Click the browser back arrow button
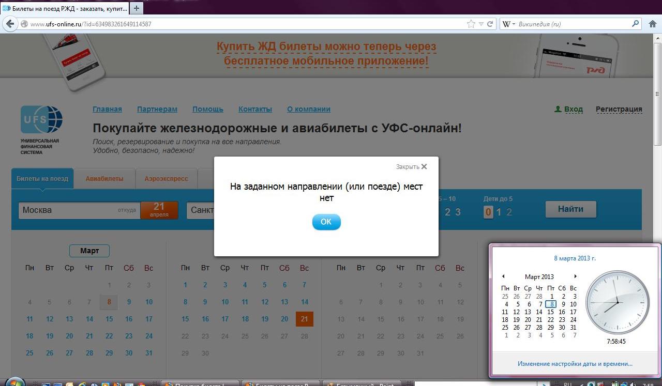 (x=10, y=24)
